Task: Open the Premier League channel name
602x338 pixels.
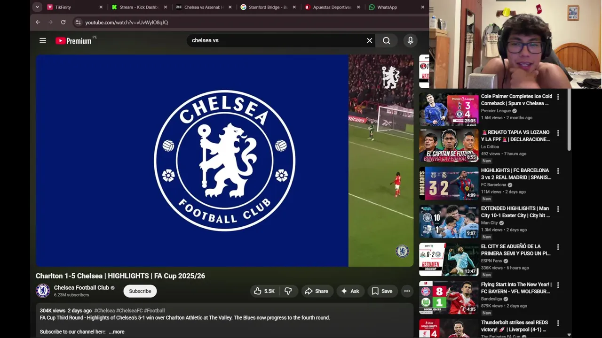Action: tap(496, 111)
